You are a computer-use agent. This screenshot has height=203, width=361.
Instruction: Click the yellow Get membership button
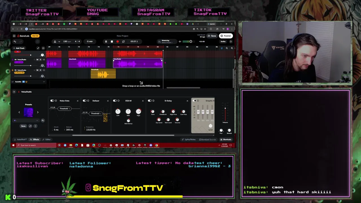[x=35, y=36]
